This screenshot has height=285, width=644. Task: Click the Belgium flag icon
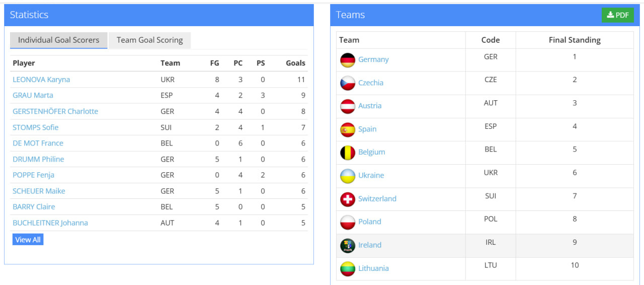pos(348,153)
